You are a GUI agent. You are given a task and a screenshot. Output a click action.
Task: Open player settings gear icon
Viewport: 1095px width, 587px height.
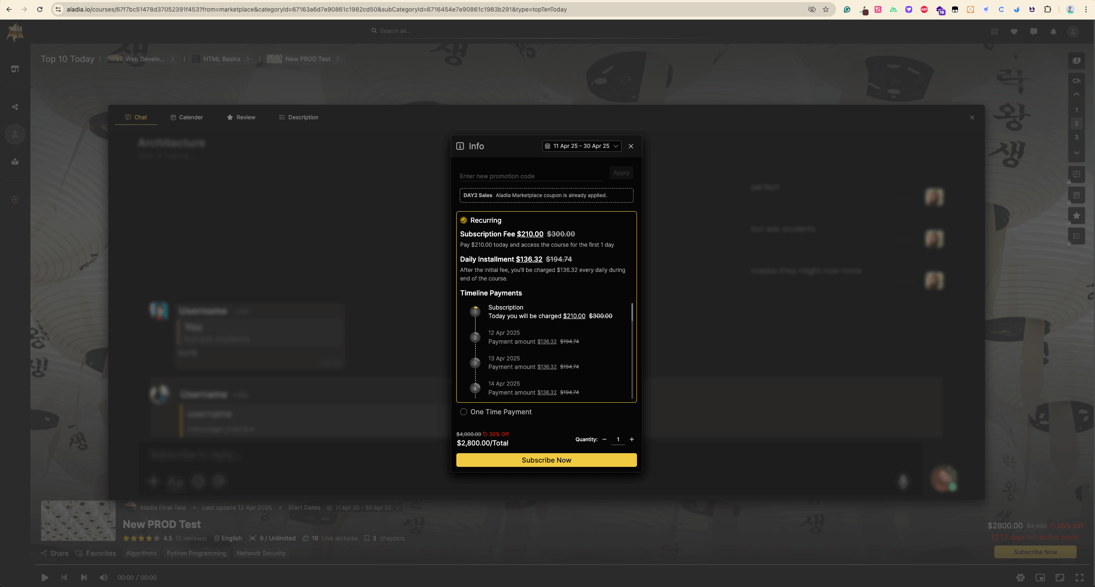click(x=1020, y=577)
